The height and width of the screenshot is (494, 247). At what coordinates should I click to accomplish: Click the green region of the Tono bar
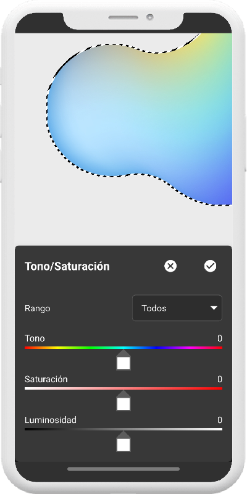(91, 348)
